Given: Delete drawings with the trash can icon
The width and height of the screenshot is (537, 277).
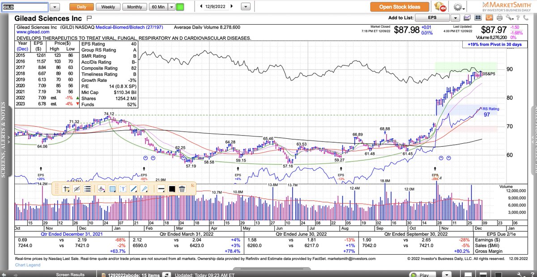Looking at the screenshot, I should coord(182,189).
